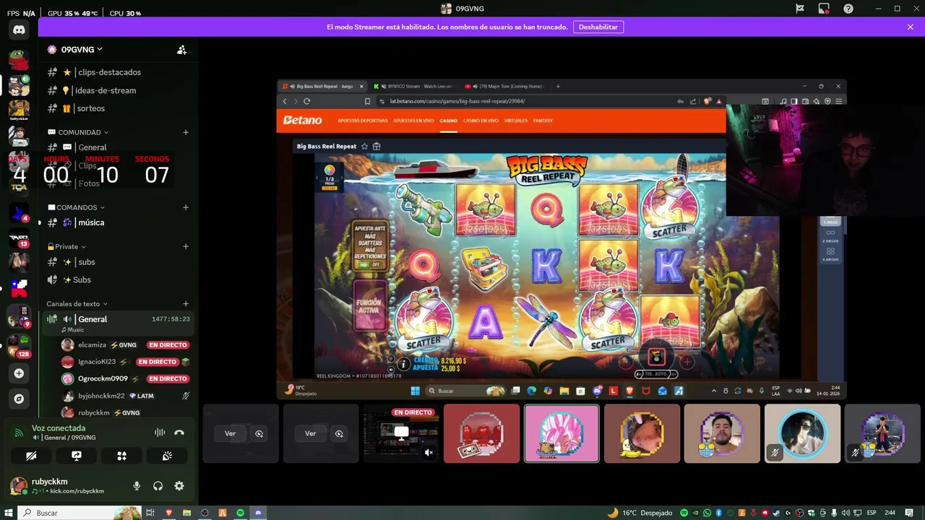Select pink anime avatar participant tile

(x=562, y=433)
